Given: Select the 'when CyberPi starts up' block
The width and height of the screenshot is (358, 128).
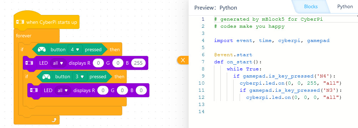Looking at the screenshot, I should [x=47, y=22].
